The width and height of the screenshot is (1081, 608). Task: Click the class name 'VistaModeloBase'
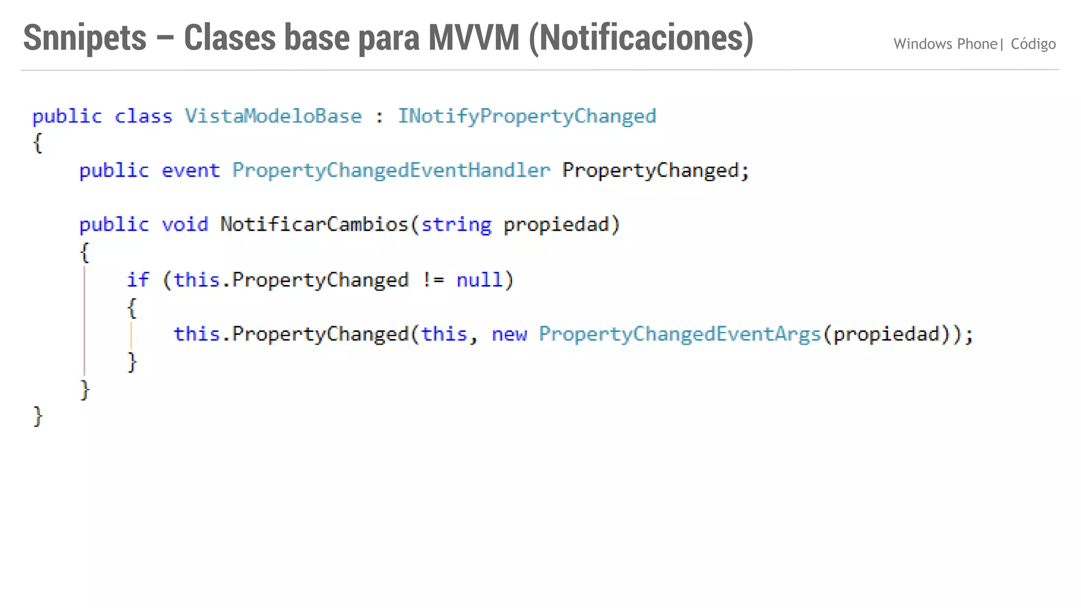pyautogui.click(x=273, y=116)
